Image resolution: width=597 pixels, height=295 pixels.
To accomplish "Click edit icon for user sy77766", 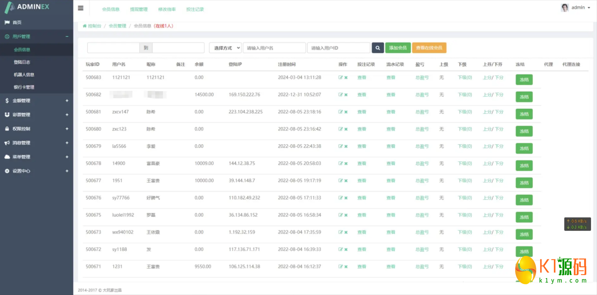I will [340, 198].
